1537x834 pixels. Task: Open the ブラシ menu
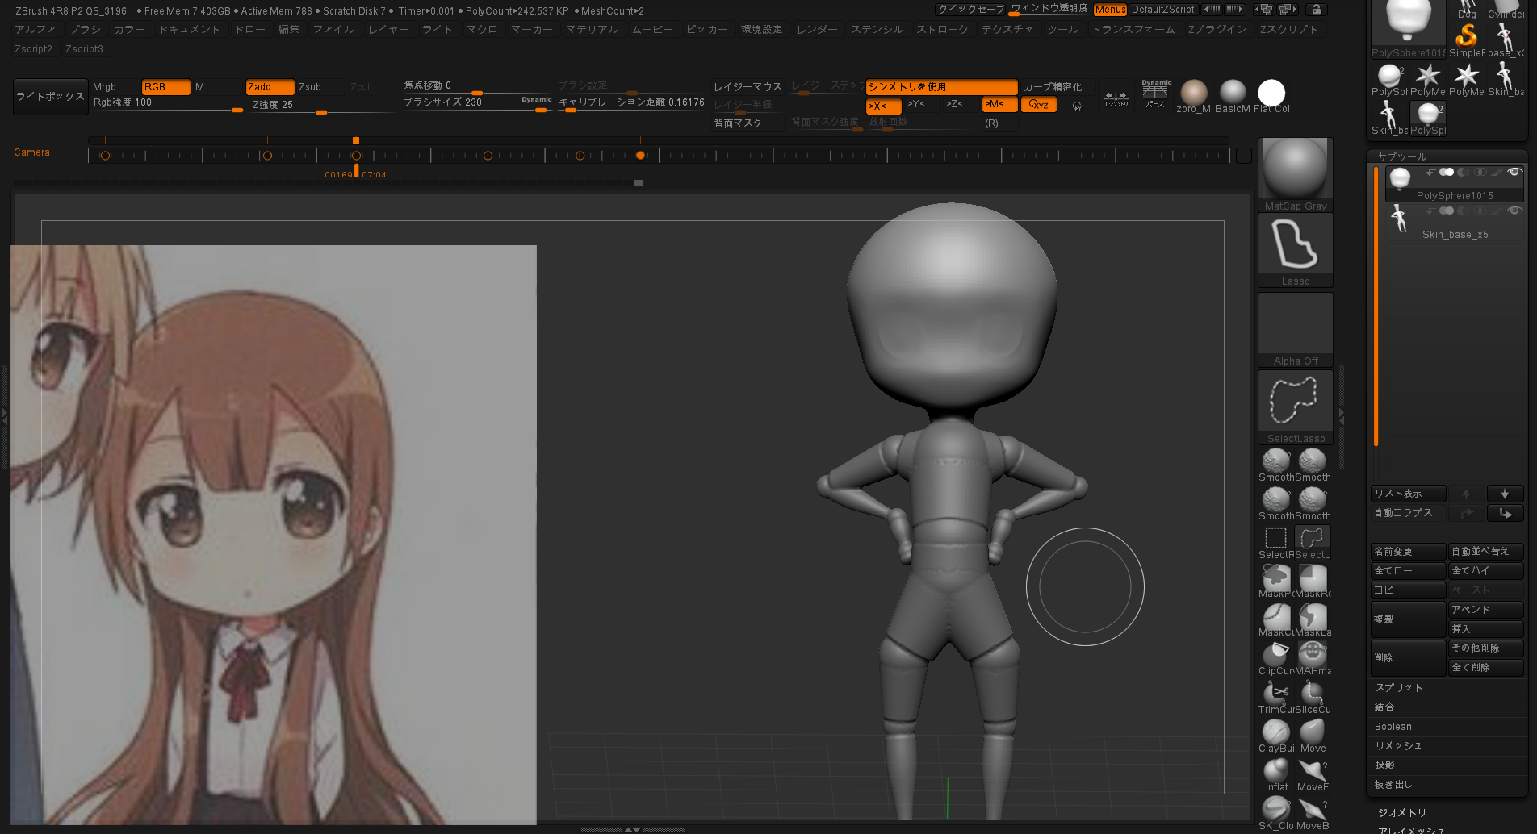click(85, 30)
